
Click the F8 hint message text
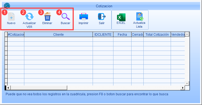(x=87, y=94)
